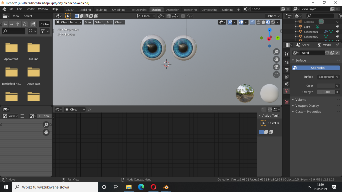This screenshot has width=342, height=192.
Task: Toggle X-ray mode in viewport header
Action: coord(252,22)
